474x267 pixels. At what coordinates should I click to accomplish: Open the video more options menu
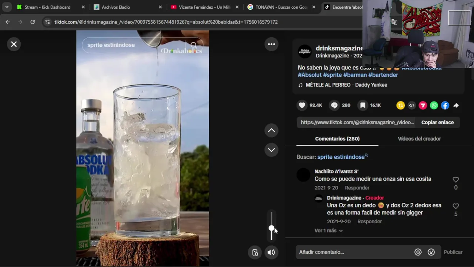coord(271,44)
